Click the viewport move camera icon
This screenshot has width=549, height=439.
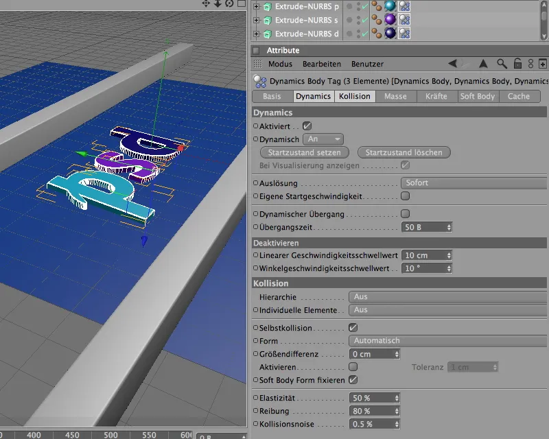(206, 3)
